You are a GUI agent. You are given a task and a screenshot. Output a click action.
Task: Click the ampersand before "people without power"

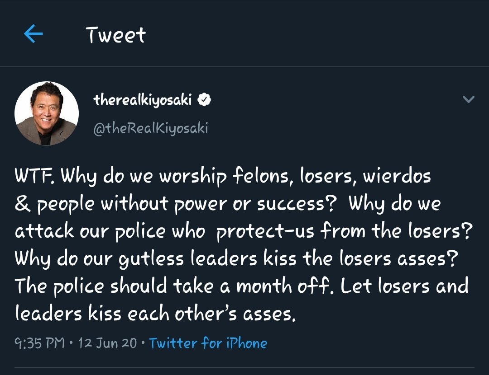23,203
